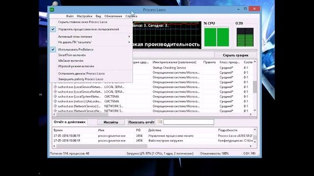Image resolution: width=314 pixels, height=176 pixels.
Task: Toggle SmartTrim включён menu entry
Action: click(x=91, y=55)
